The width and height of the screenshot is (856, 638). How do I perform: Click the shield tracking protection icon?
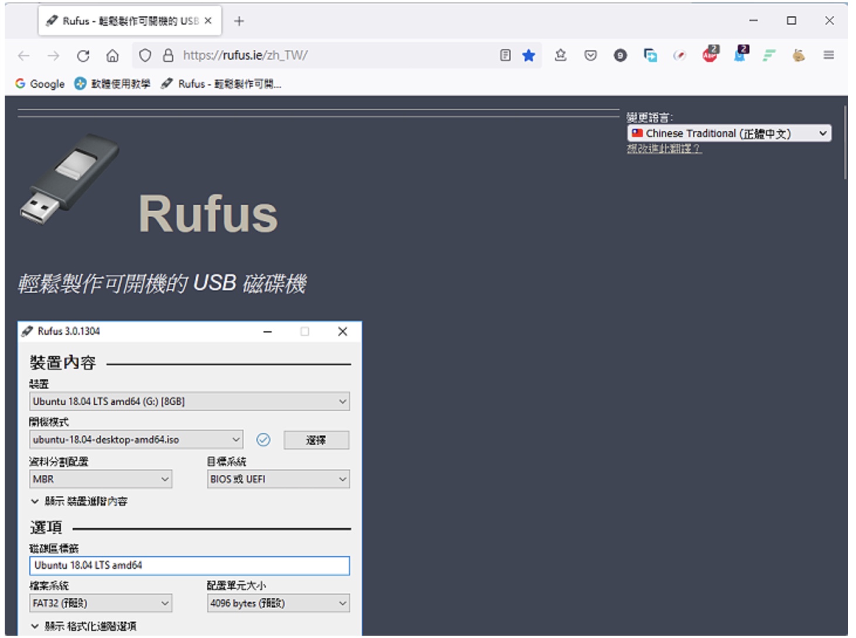[x=145, y=56]
